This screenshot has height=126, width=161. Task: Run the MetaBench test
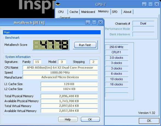85,45
